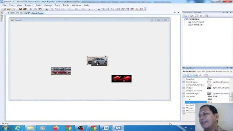Click the Undo toolbar icon
The height and width of the screenshot is (131, 233).
click(62, 9)
